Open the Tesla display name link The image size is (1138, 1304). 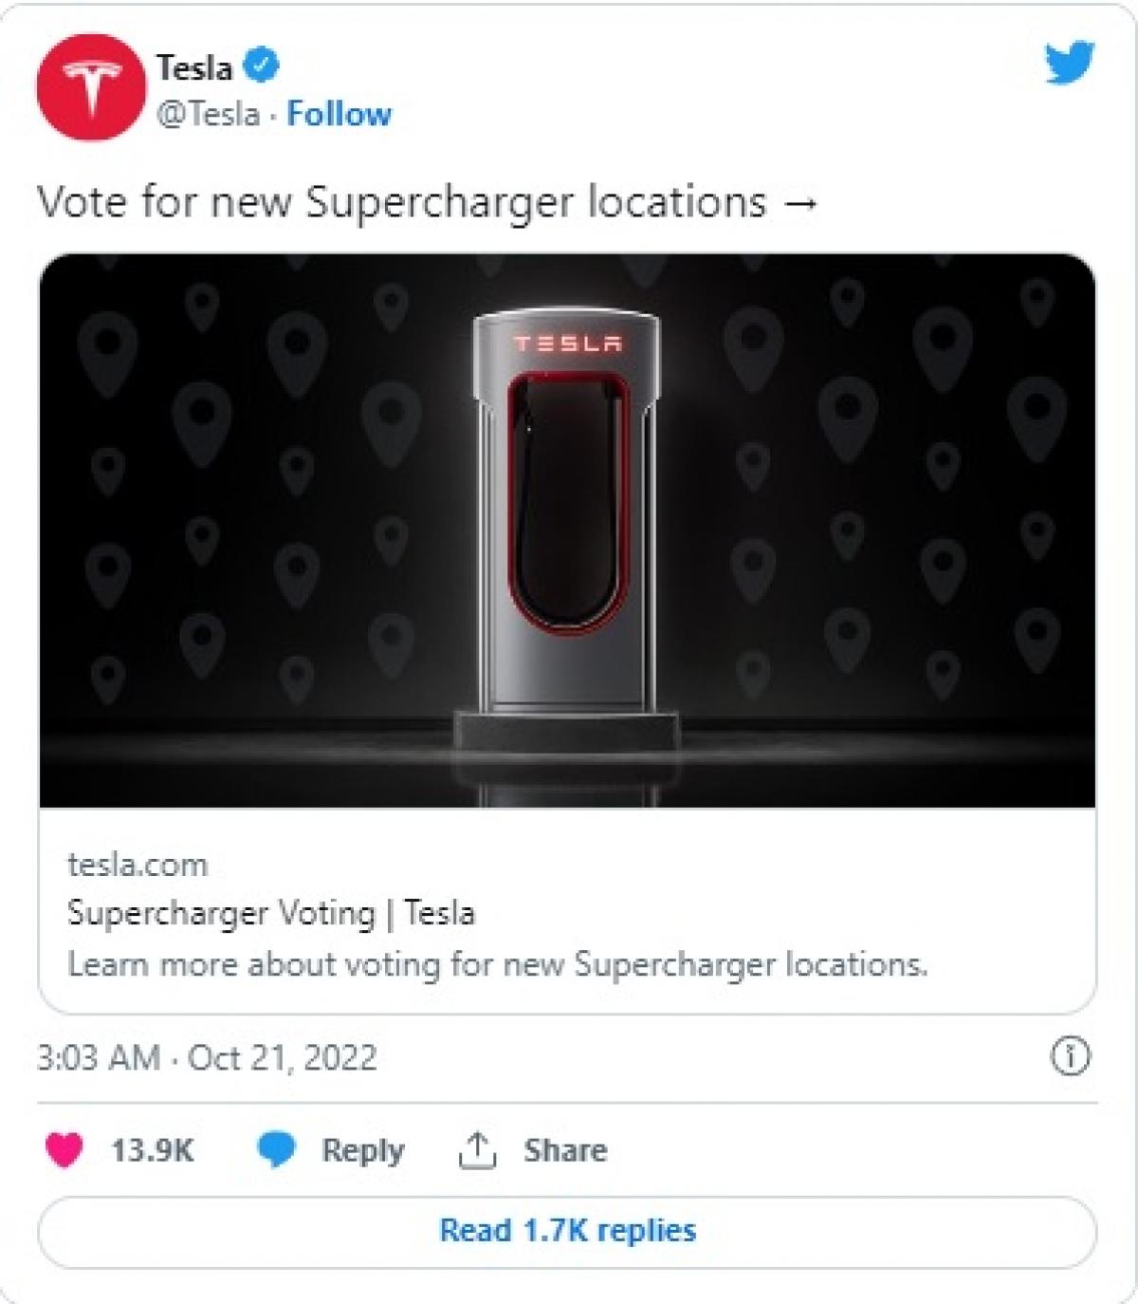click(194, 67)
